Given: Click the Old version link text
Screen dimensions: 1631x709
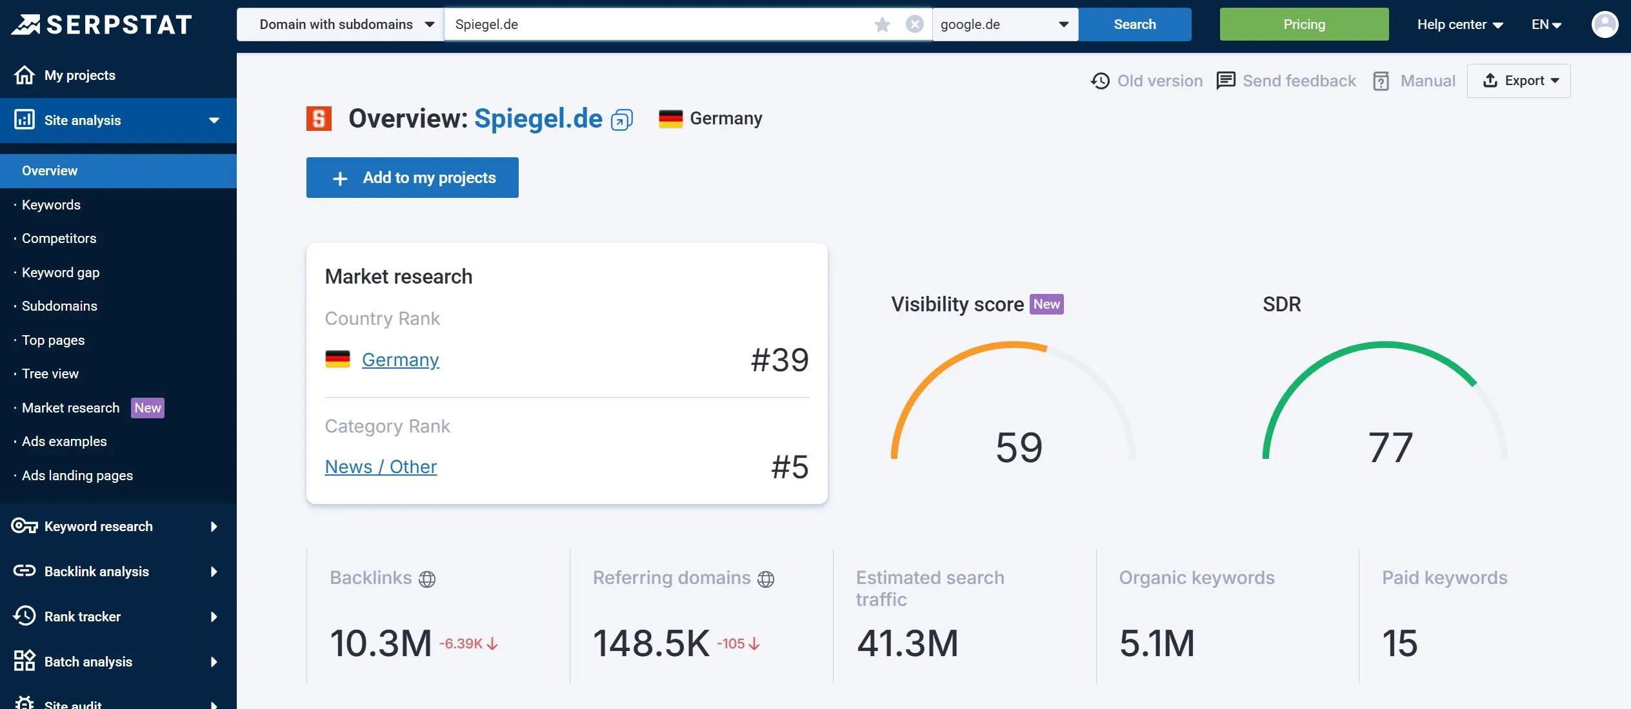Looking at the screenshot, I should click(x=1160, y=81).
